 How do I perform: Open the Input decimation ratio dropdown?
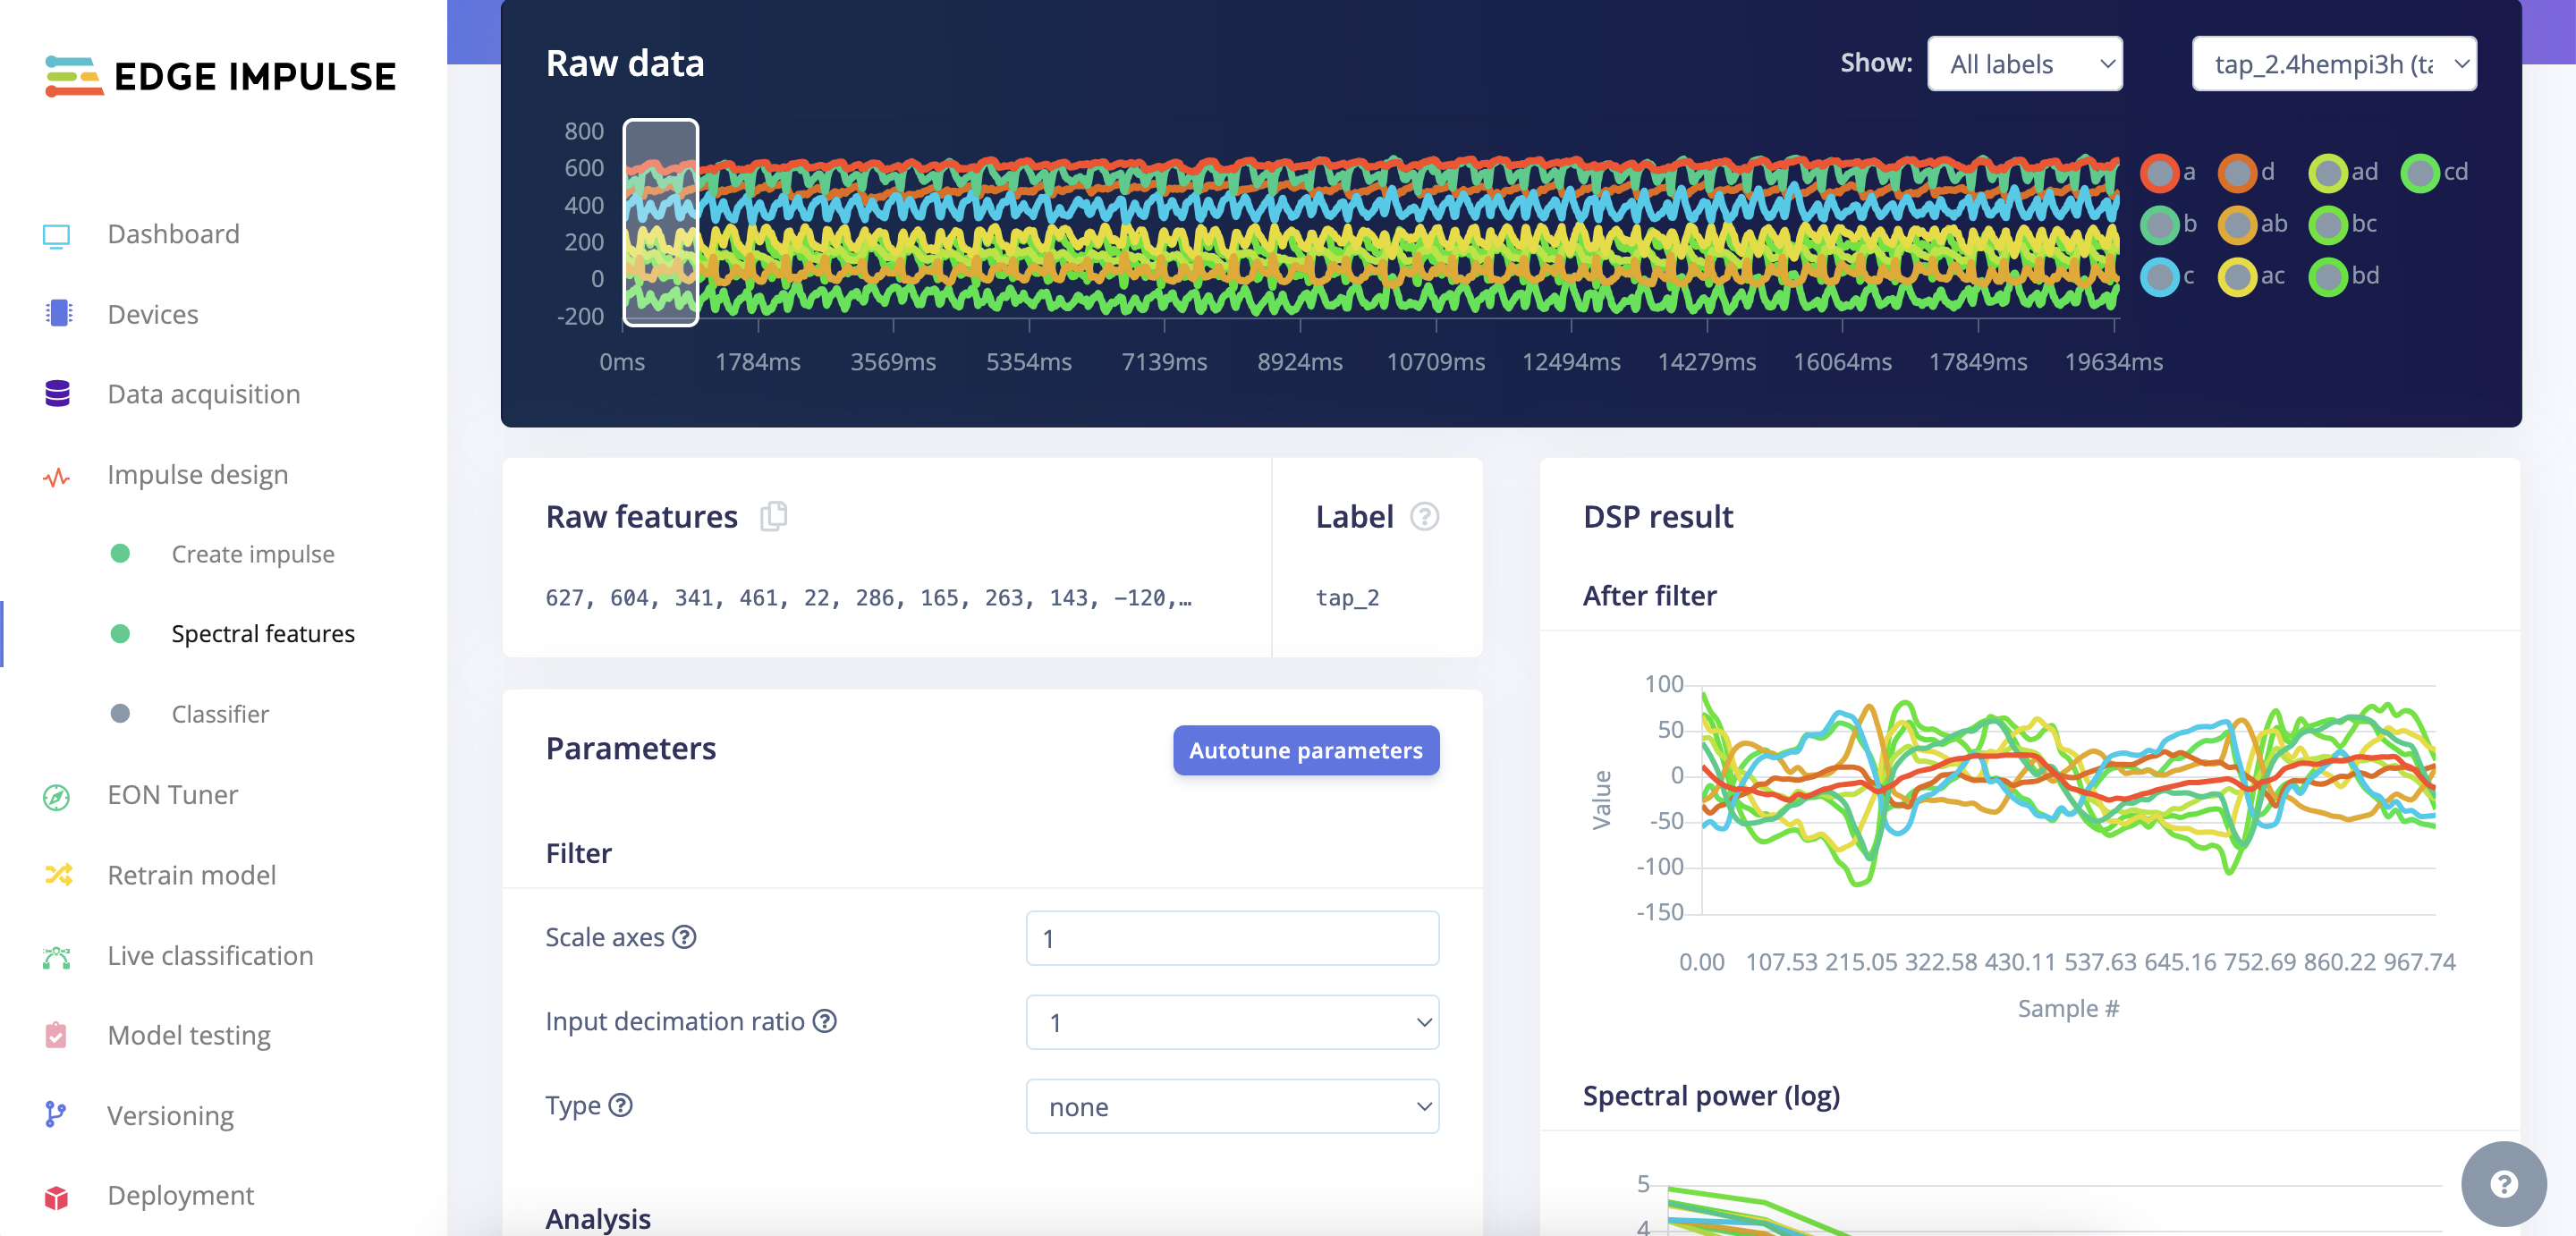coord(1233,1022)
